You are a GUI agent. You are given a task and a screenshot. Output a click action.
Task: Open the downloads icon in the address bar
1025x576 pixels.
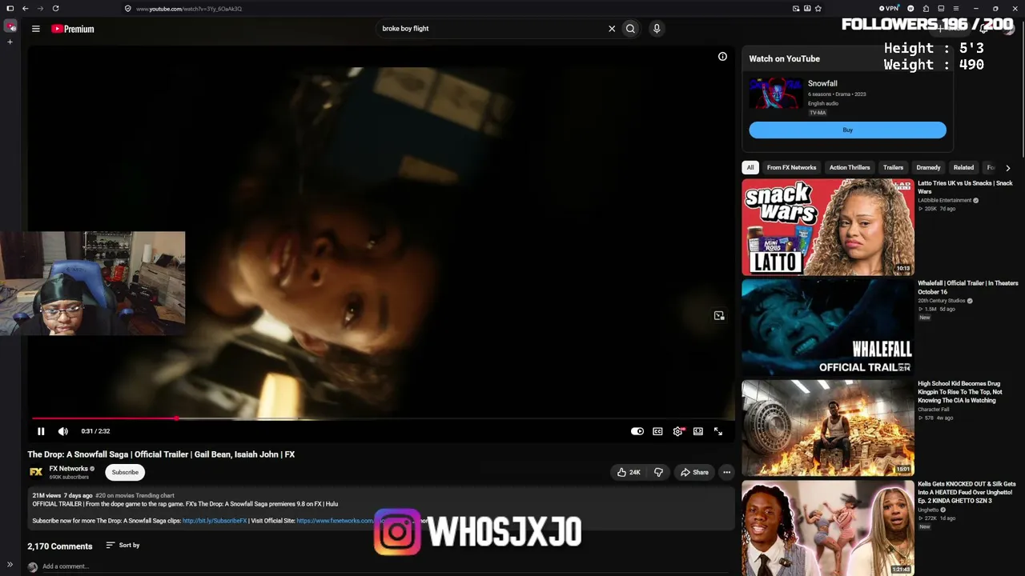coord(807,9)
